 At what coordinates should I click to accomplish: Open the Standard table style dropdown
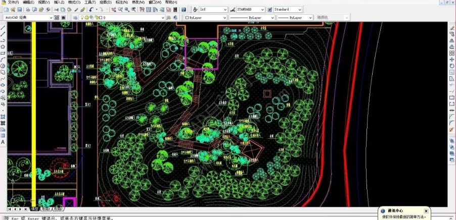pos(300,10)
